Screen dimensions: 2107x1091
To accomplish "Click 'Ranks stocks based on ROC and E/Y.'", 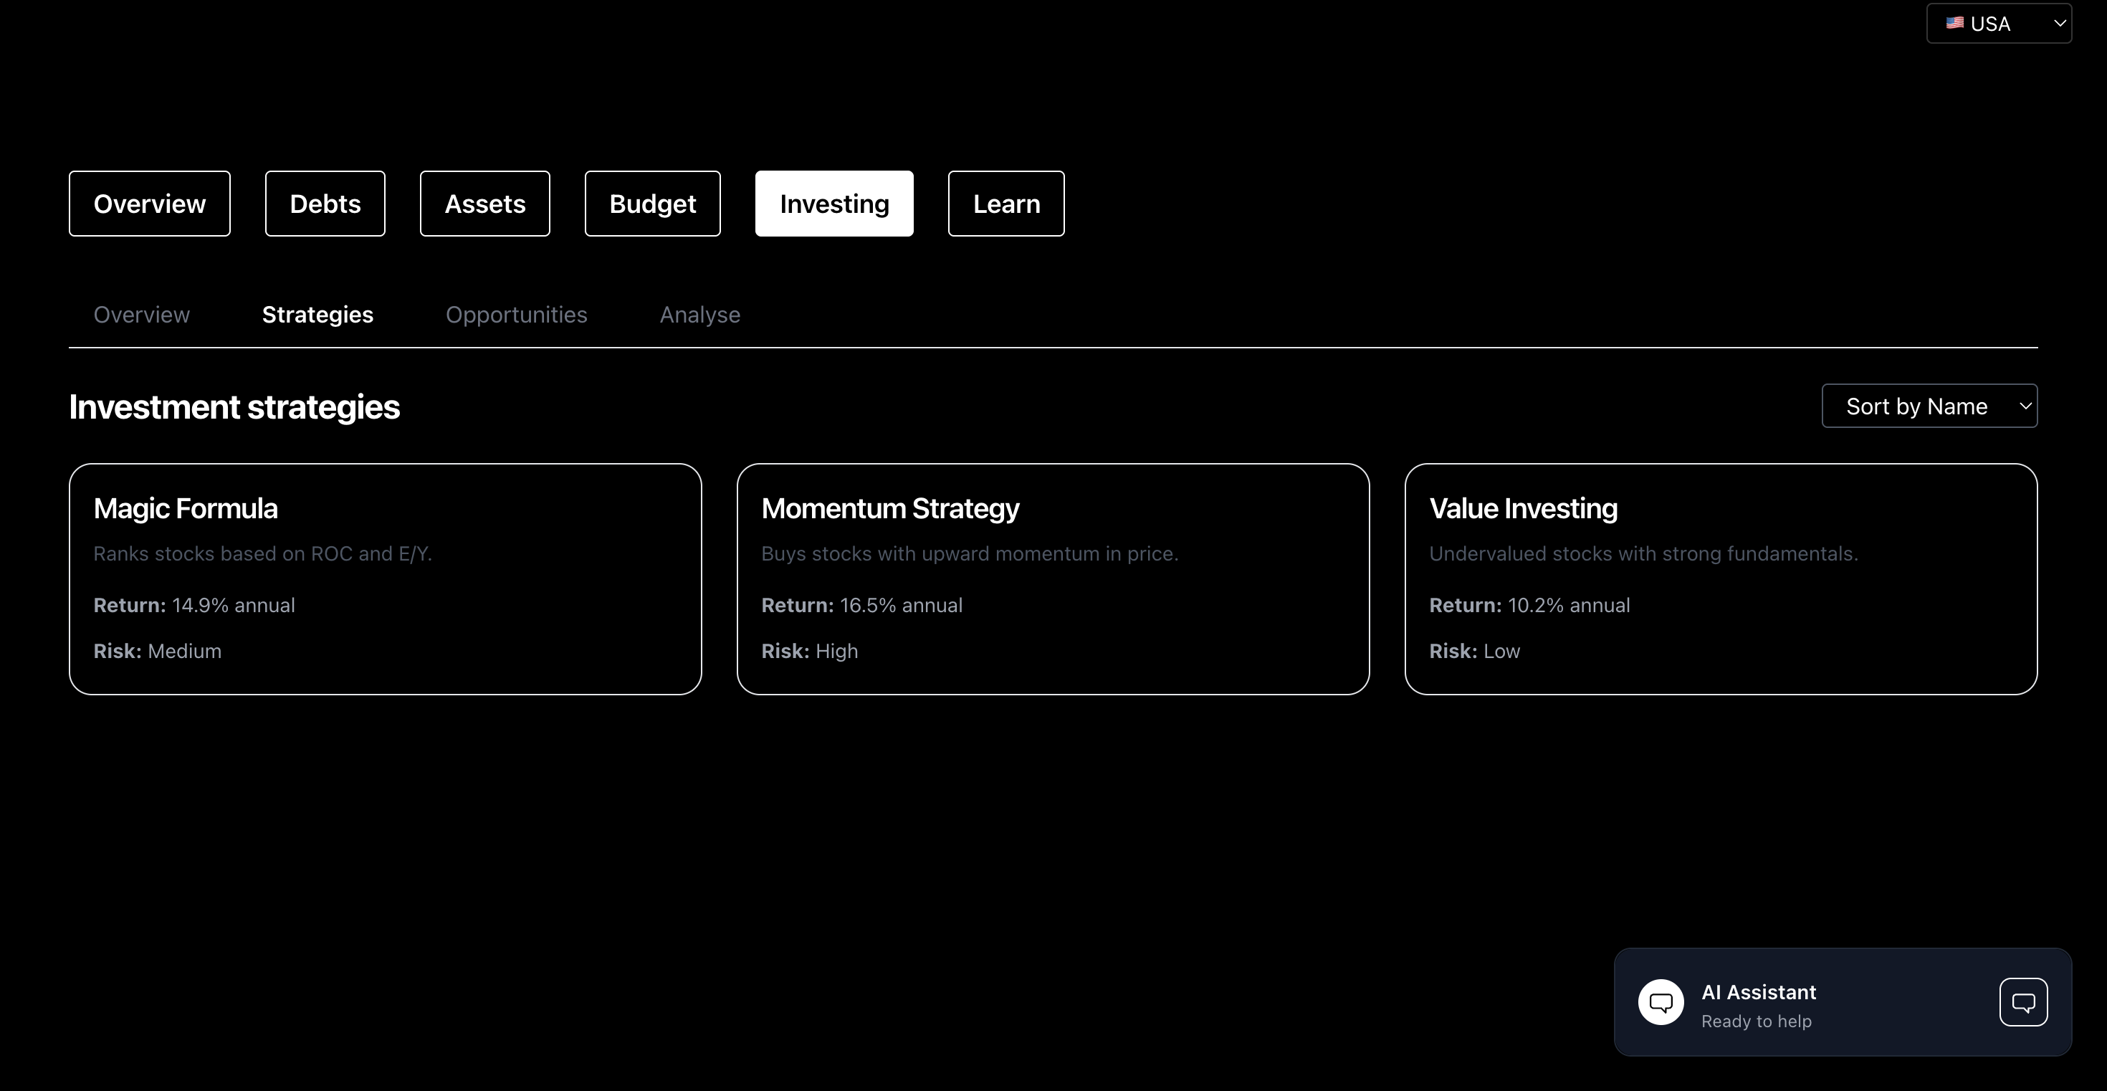I will [x=262, y=553].
